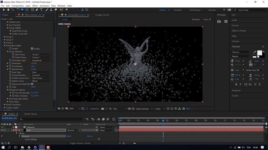This screenshot has height=150, width=268.
Task: Click the Toggle Switches / Modes button
Action: [80, 143]
